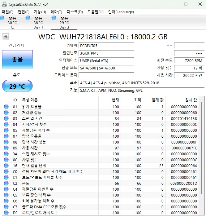The width and height of the screenshot is (206, 217).
Task: Select the Disk 3 status orb
Action: tap(54, 18)
